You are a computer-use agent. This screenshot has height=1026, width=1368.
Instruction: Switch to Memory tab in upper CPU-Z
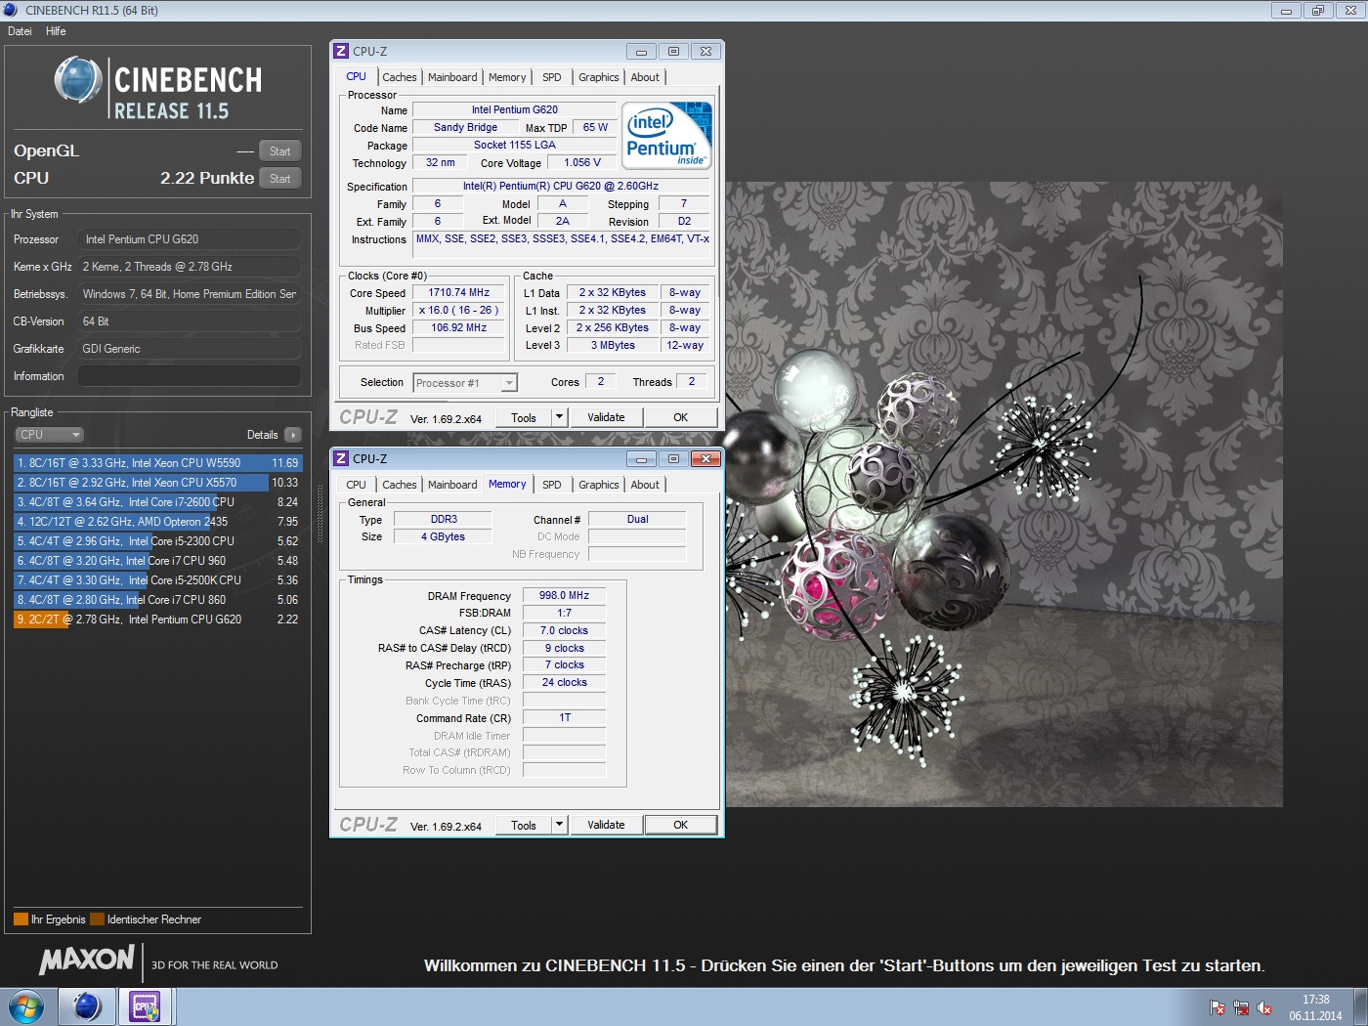tap(507, 77)
